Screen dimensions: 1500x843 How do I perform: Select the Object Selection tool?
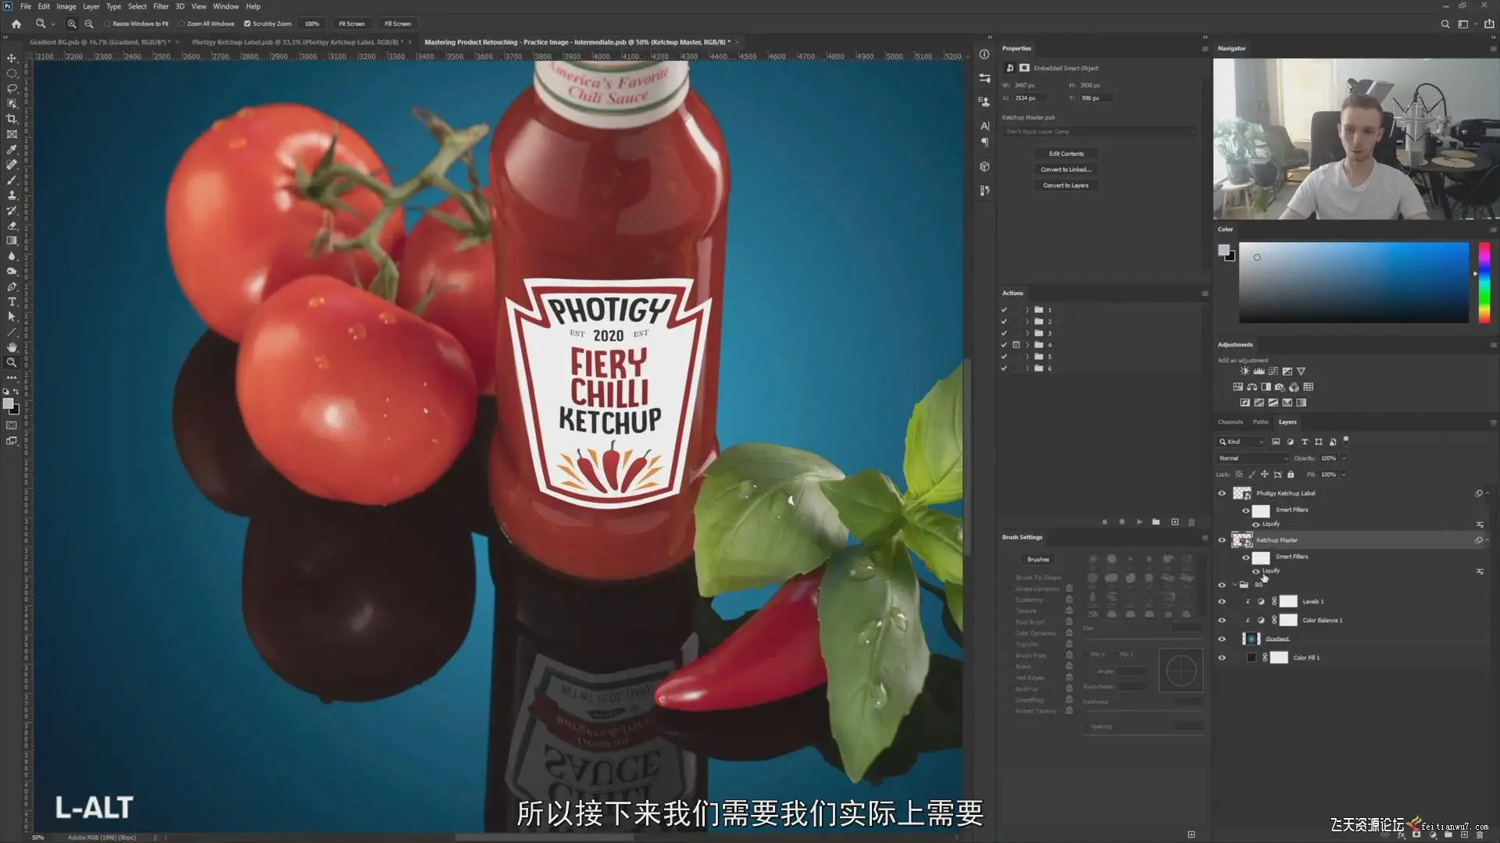point(12,104)
